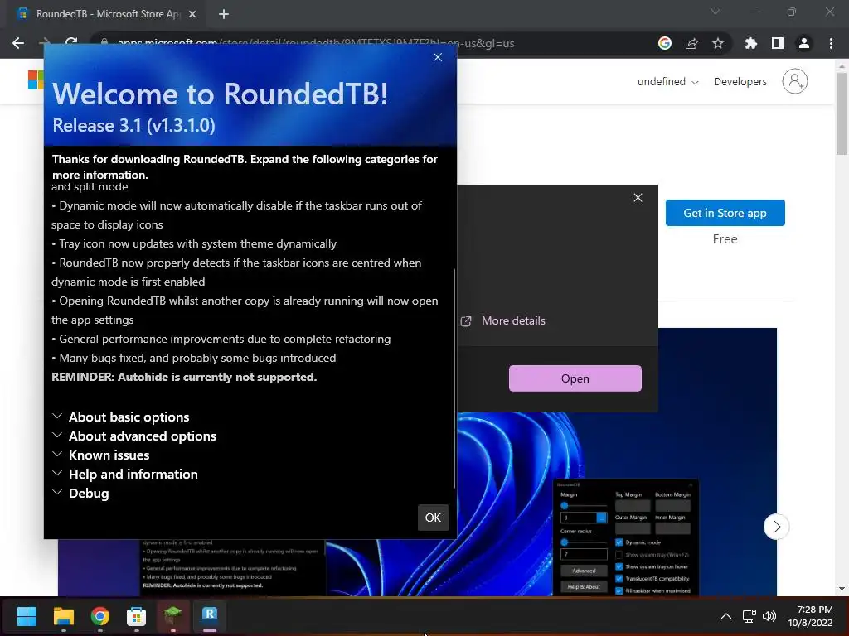849x636 pixels.
Task: Click the 'Free' price label
Action: click(725, 239)
